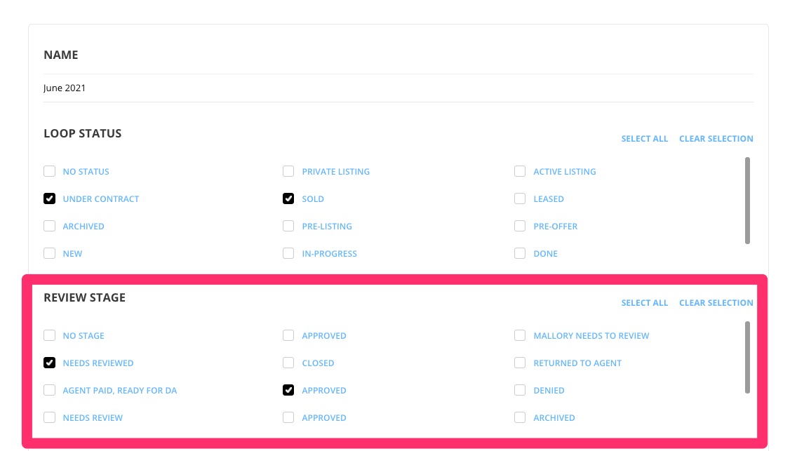
Task: Uncheck the Under Contract loop status
Action: point(50,199)
